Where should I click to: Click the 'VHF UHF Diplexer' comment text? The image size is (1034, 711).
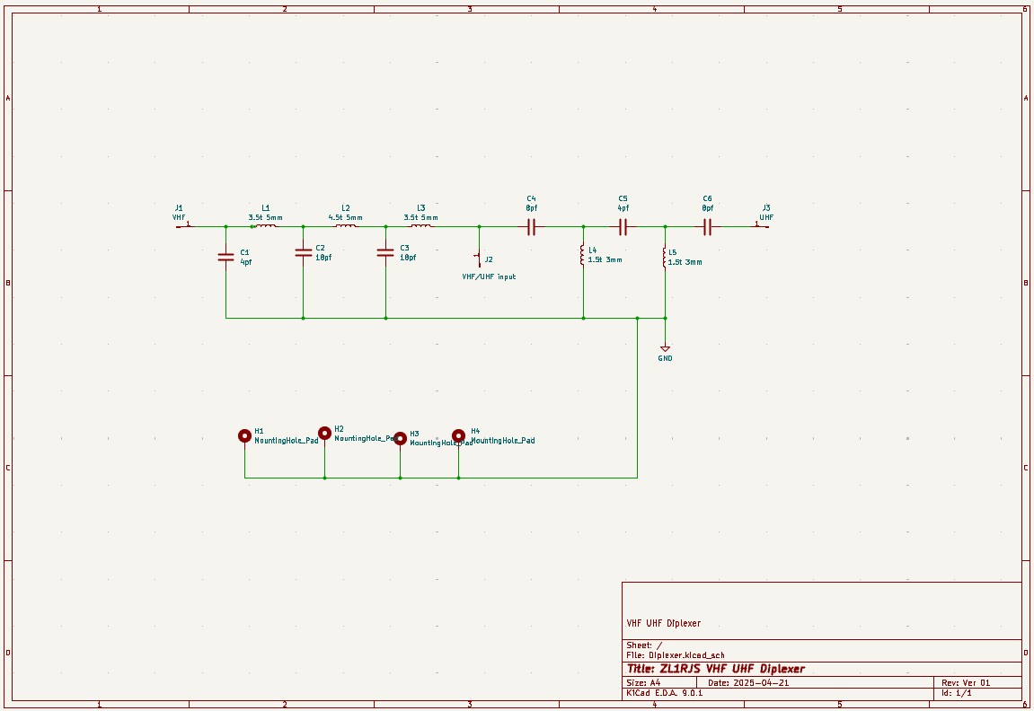[x=663, y=623]
